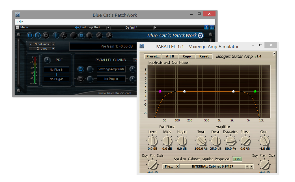The image size is (295, 182).
Task: Click the question mark help in Boogex
Action: click(x=274, y=54)
